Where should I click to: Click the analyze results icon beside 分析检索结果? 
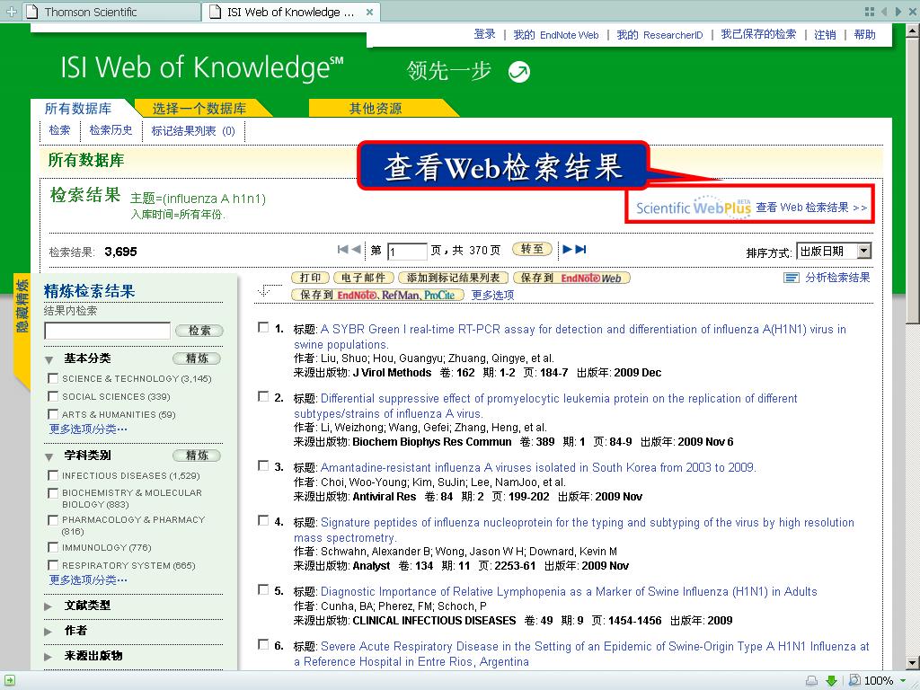pos(791,278)
